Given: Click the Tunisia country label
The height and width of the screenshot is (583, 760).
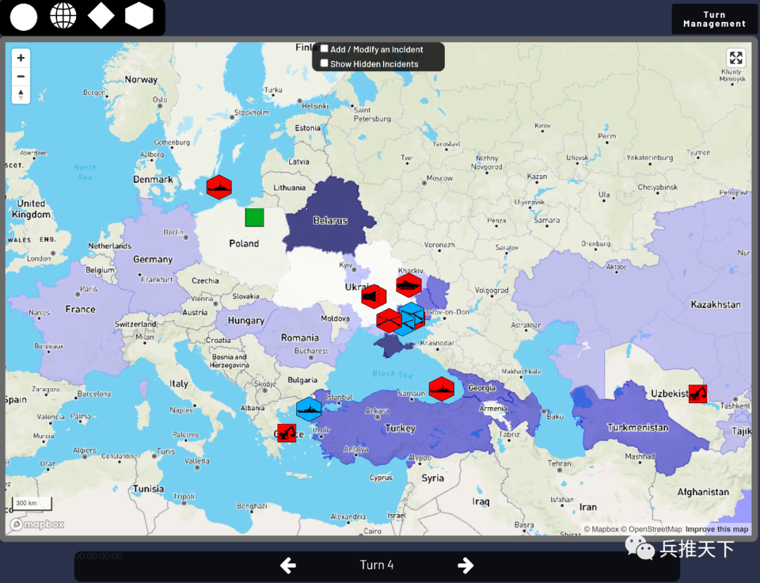Looking at the screenshot, I should tap(148, 489).
